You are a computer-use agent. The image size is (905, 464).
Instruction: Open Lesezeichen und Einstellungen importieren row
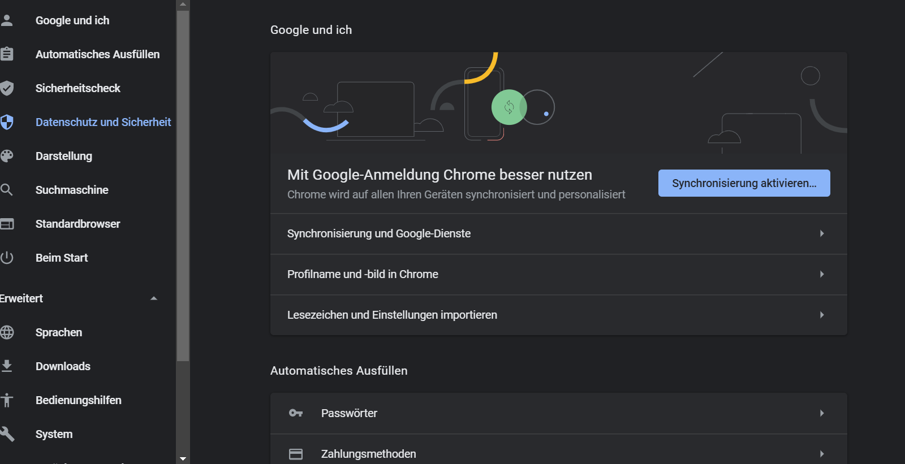point(559,315)
